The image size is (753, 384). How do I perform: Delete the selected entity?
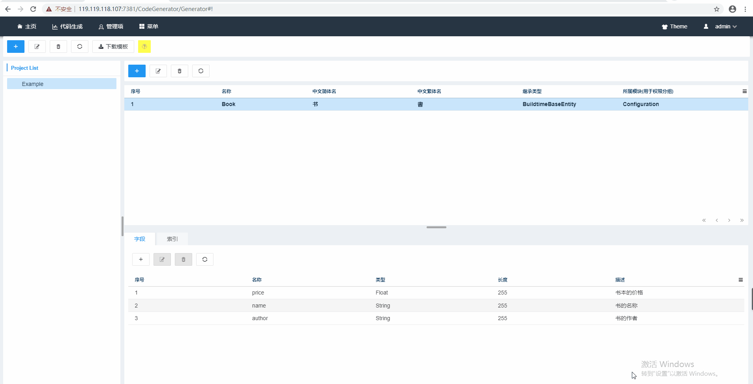180,71
